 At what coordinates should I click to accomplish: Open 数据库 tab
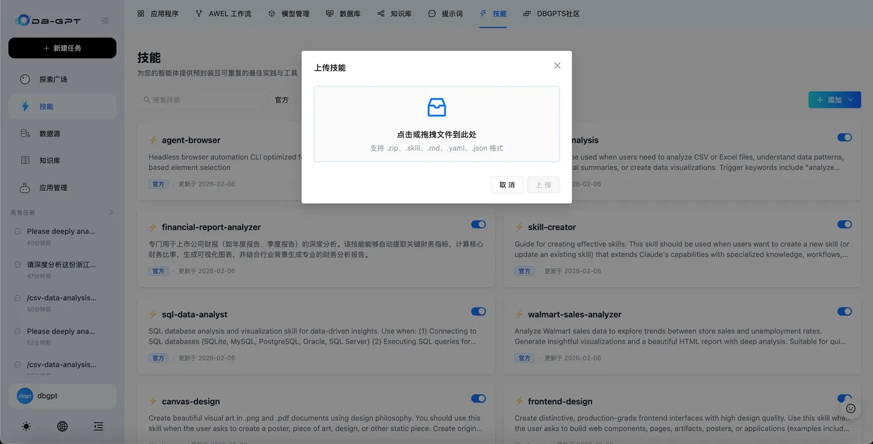(x=343, y=14)
